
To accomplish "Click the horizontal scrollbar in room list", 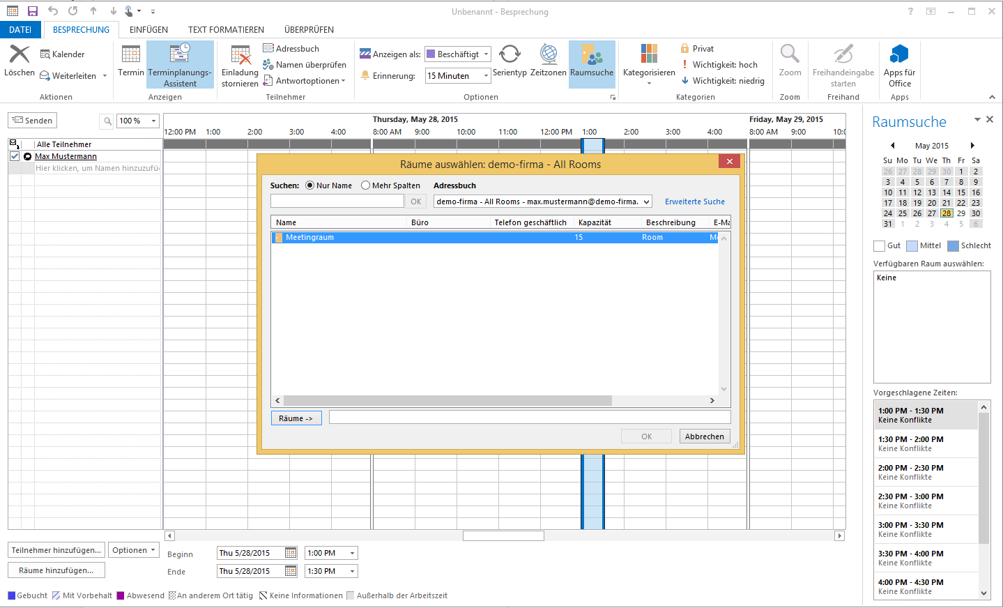I will point(447,401).
